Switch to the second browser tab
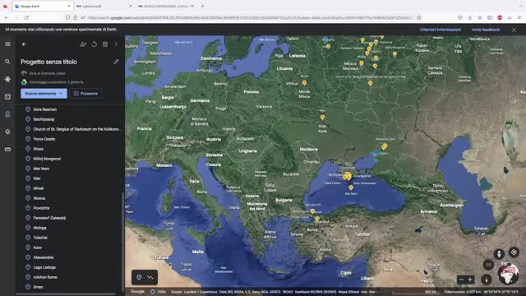Image resolution: width=526 pixels, height=296 pixels. [104, 6]
